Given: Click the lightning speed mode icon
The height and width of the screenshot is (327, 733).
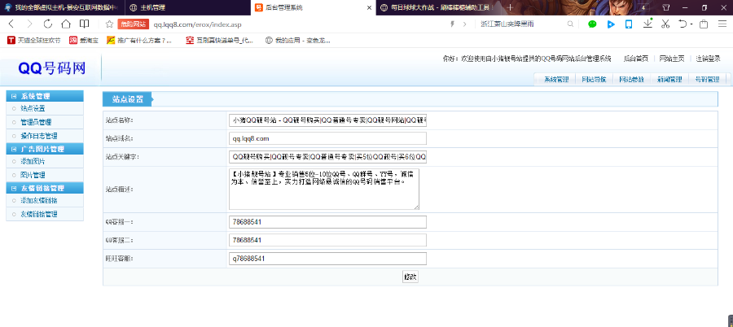Looking at the screenshot, I should (x=452, y=24).
